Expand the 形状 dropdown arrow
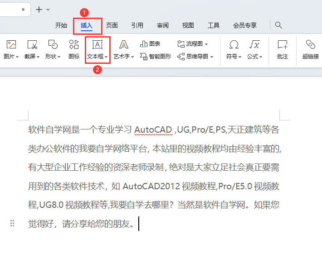The height and width of the screenshot is (254, 322). point(59,57)
